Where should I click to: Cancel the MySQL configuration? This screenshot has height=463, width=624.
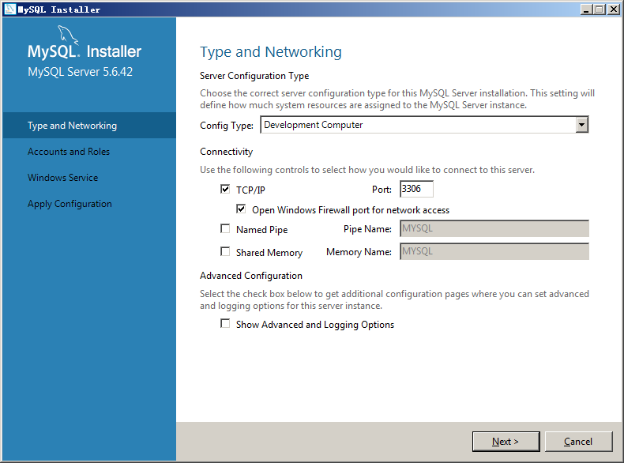tap(578, 442)
